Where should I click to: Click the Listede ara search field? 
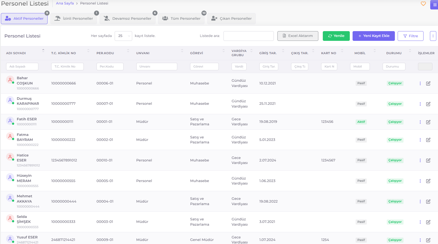coord(248,36)
